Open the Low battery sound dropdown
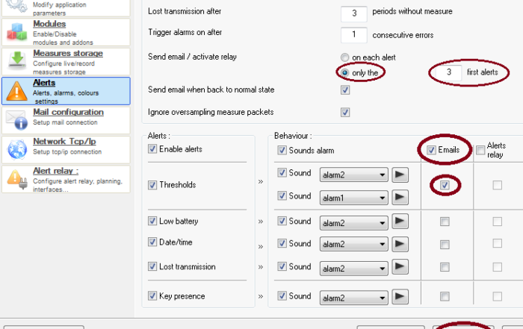Image resolution: width=523 pixels, height=329 pixels. tap(353, 223)
